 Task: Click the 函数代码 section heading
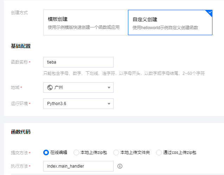[x=21, y=132]
